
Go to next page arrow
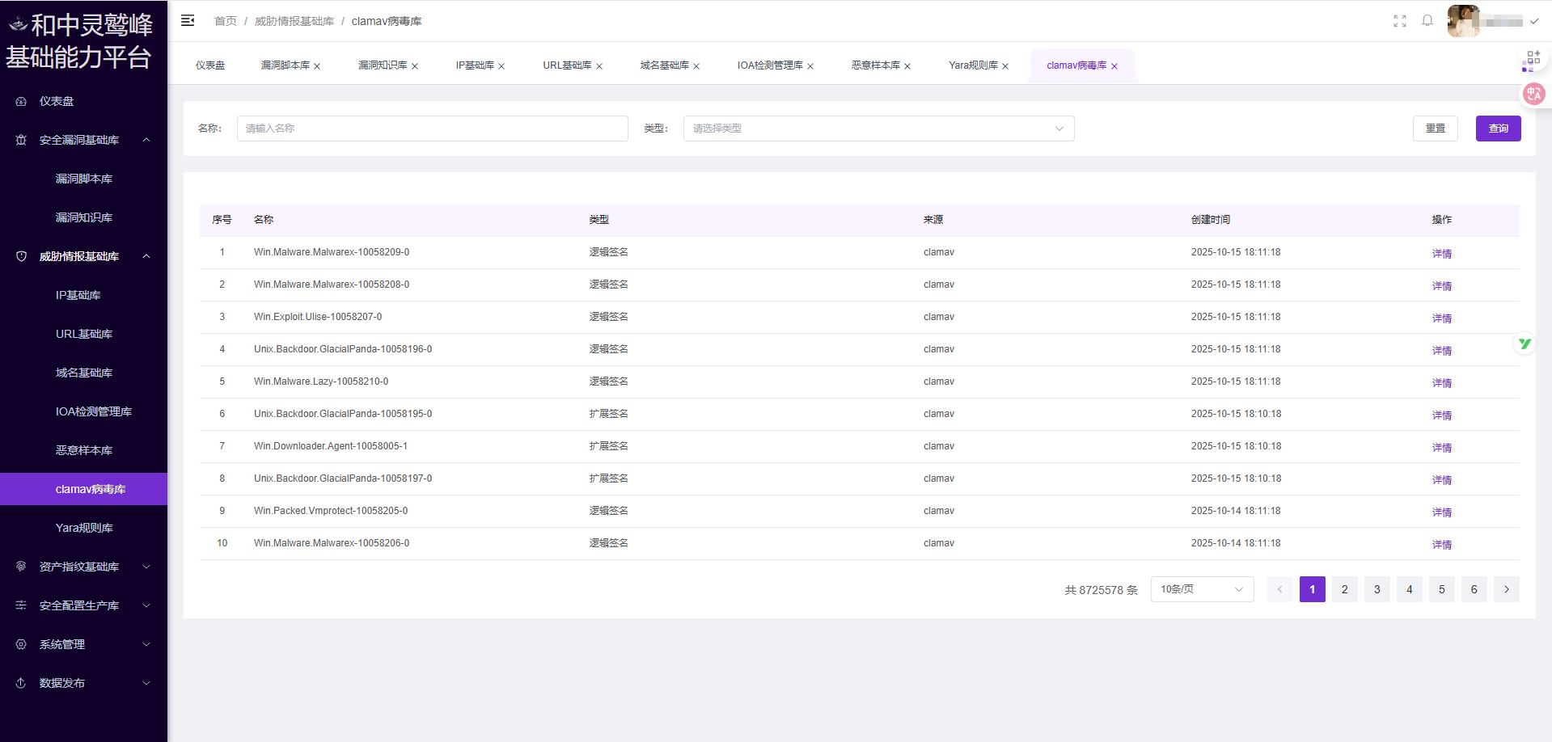1506,589
